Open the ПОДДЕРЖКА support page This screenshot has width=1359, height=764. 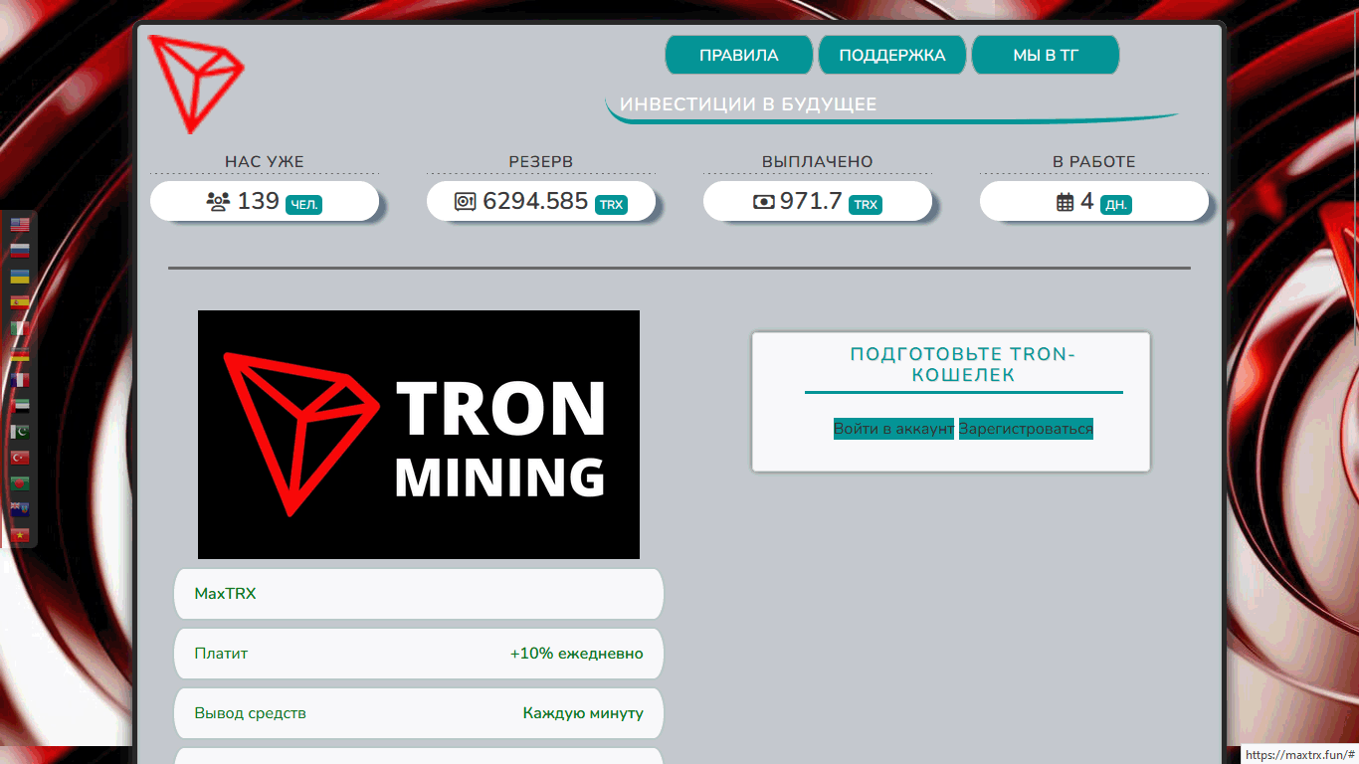pos(892,56)
